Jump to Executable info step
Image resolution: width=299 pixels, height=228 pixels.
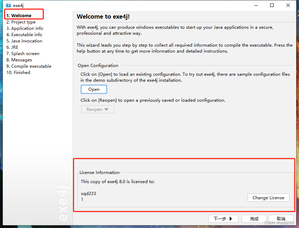click(x=24, y=35)
